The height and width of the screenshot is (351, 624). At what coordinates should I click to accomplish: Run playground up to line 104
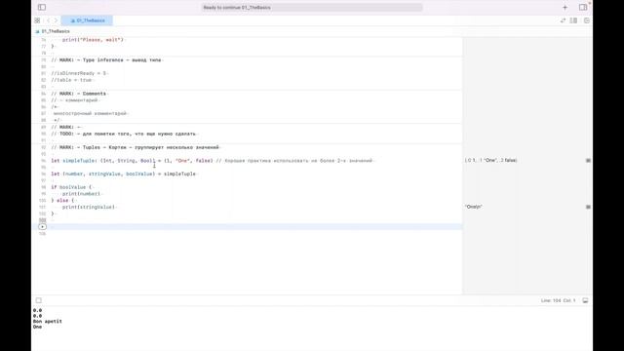42,227
